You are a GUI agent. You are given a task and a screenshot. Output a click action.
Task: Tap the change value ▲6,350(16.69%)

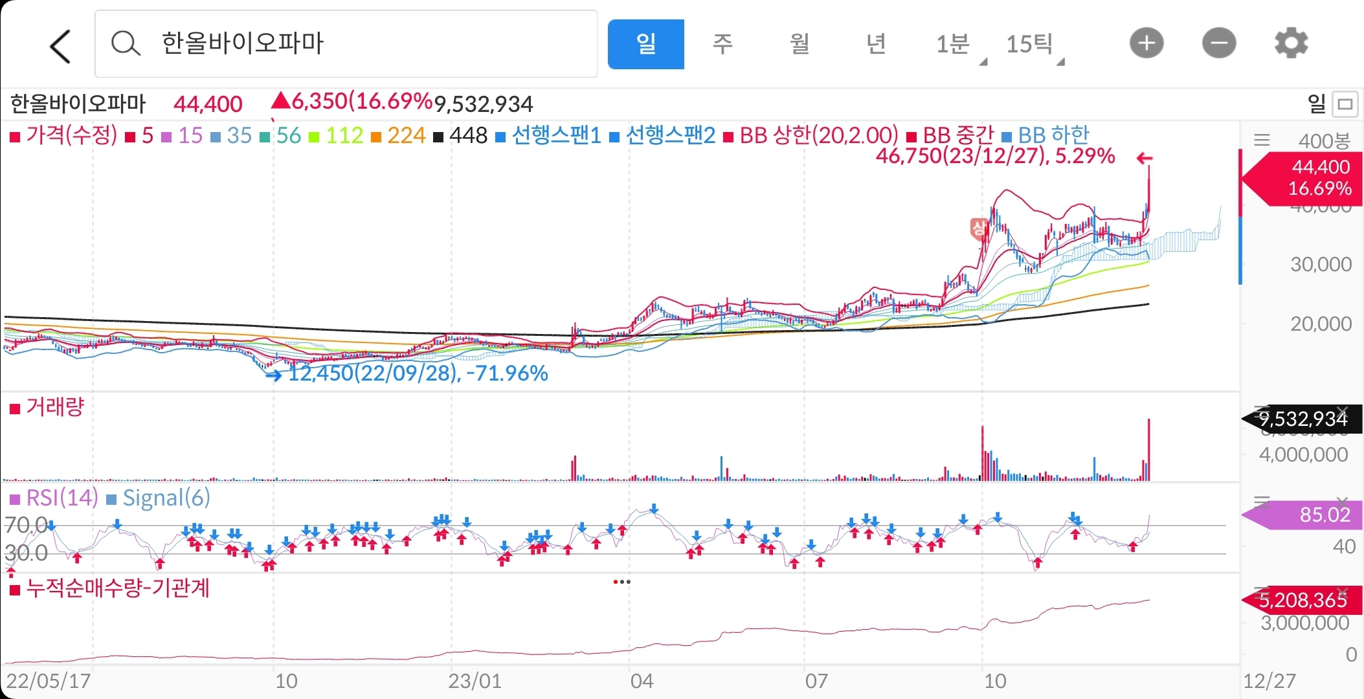352,102
